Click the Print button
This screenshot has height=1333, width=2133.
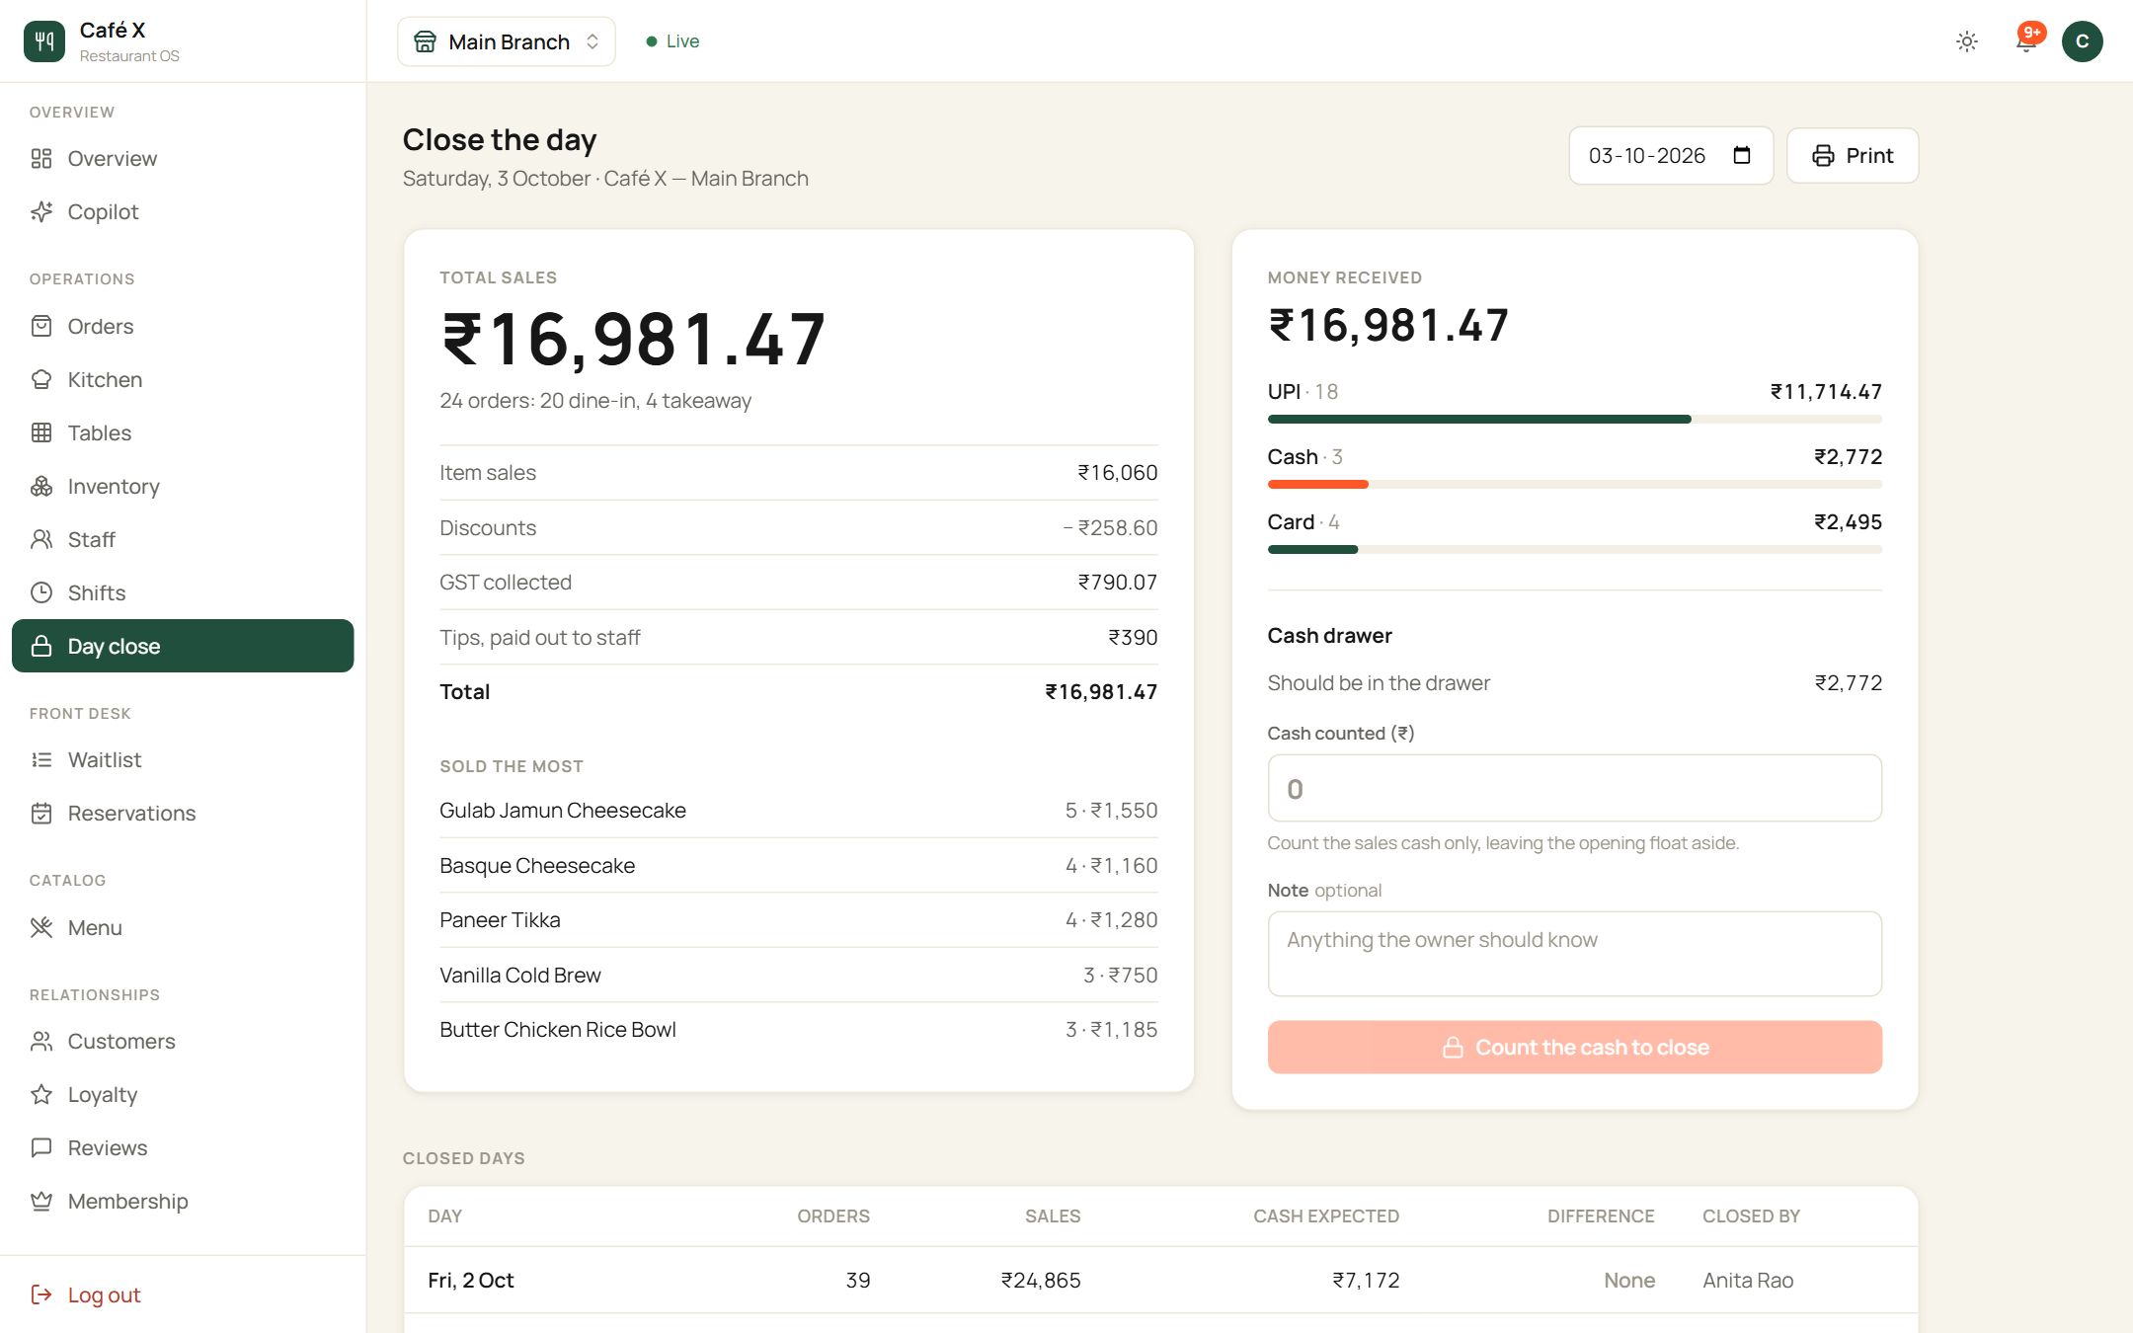(1853, 155)
